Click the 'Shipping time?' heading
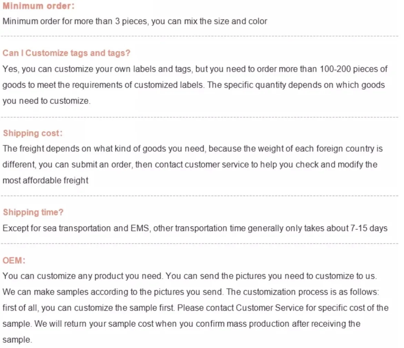Screen dimensions: 404x348 pos(33,212)
